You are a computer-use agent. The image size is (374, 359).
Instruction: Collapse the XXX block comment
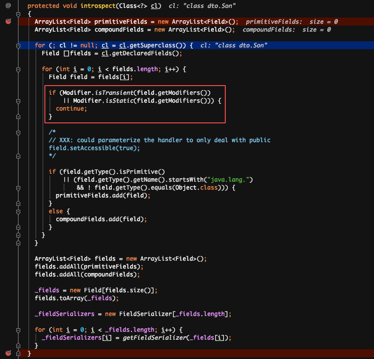tap(18, 132)
